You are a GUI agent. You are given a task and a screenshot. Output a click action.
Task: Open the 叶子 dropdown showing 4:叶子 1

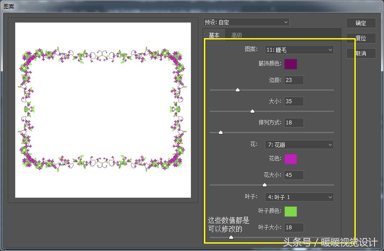(x=299, y=197)
